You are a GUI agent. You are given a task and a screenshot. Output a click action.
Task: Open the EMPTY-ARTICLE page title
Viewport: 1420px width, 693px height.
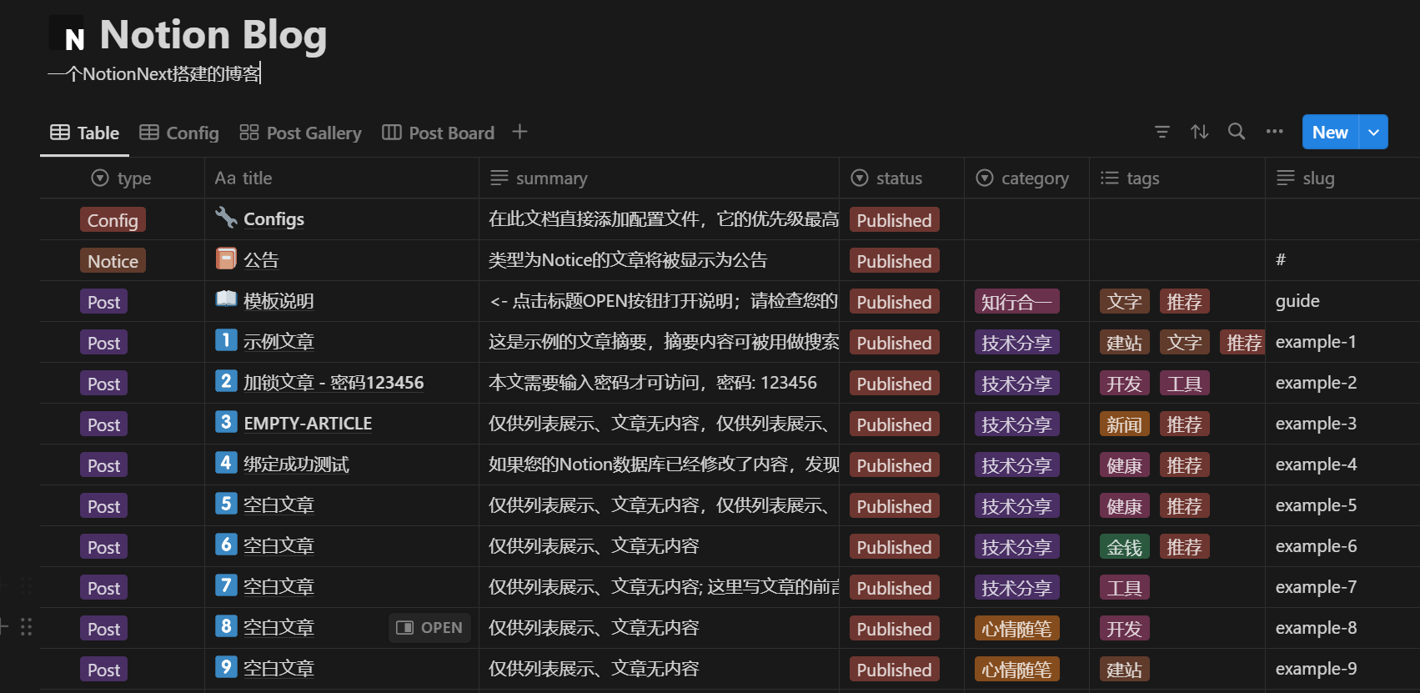click(x=308, y=424)
